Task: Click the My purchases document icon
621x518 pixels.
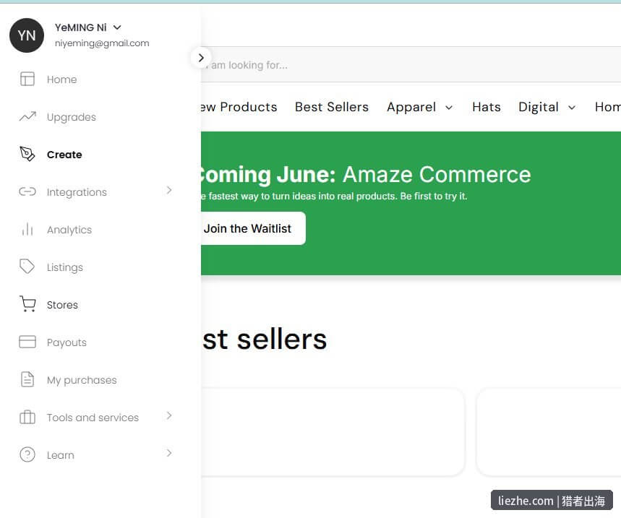Action: click(27, 379)
